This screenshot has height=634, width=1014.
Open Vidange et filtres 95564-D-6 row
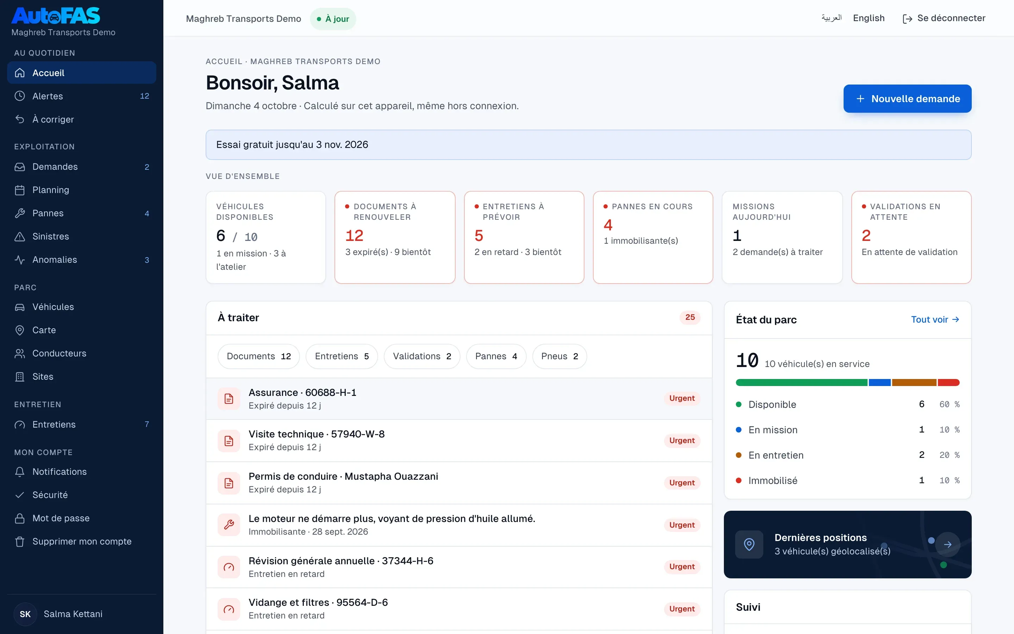coord(459,609)
